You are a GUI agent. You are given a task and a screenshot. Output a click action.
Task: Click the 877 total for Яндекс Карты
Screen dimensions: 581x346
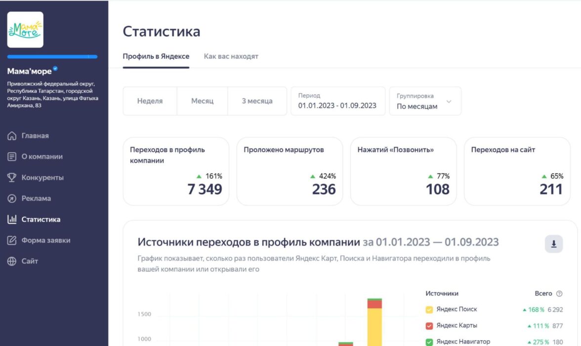[557, 326]
